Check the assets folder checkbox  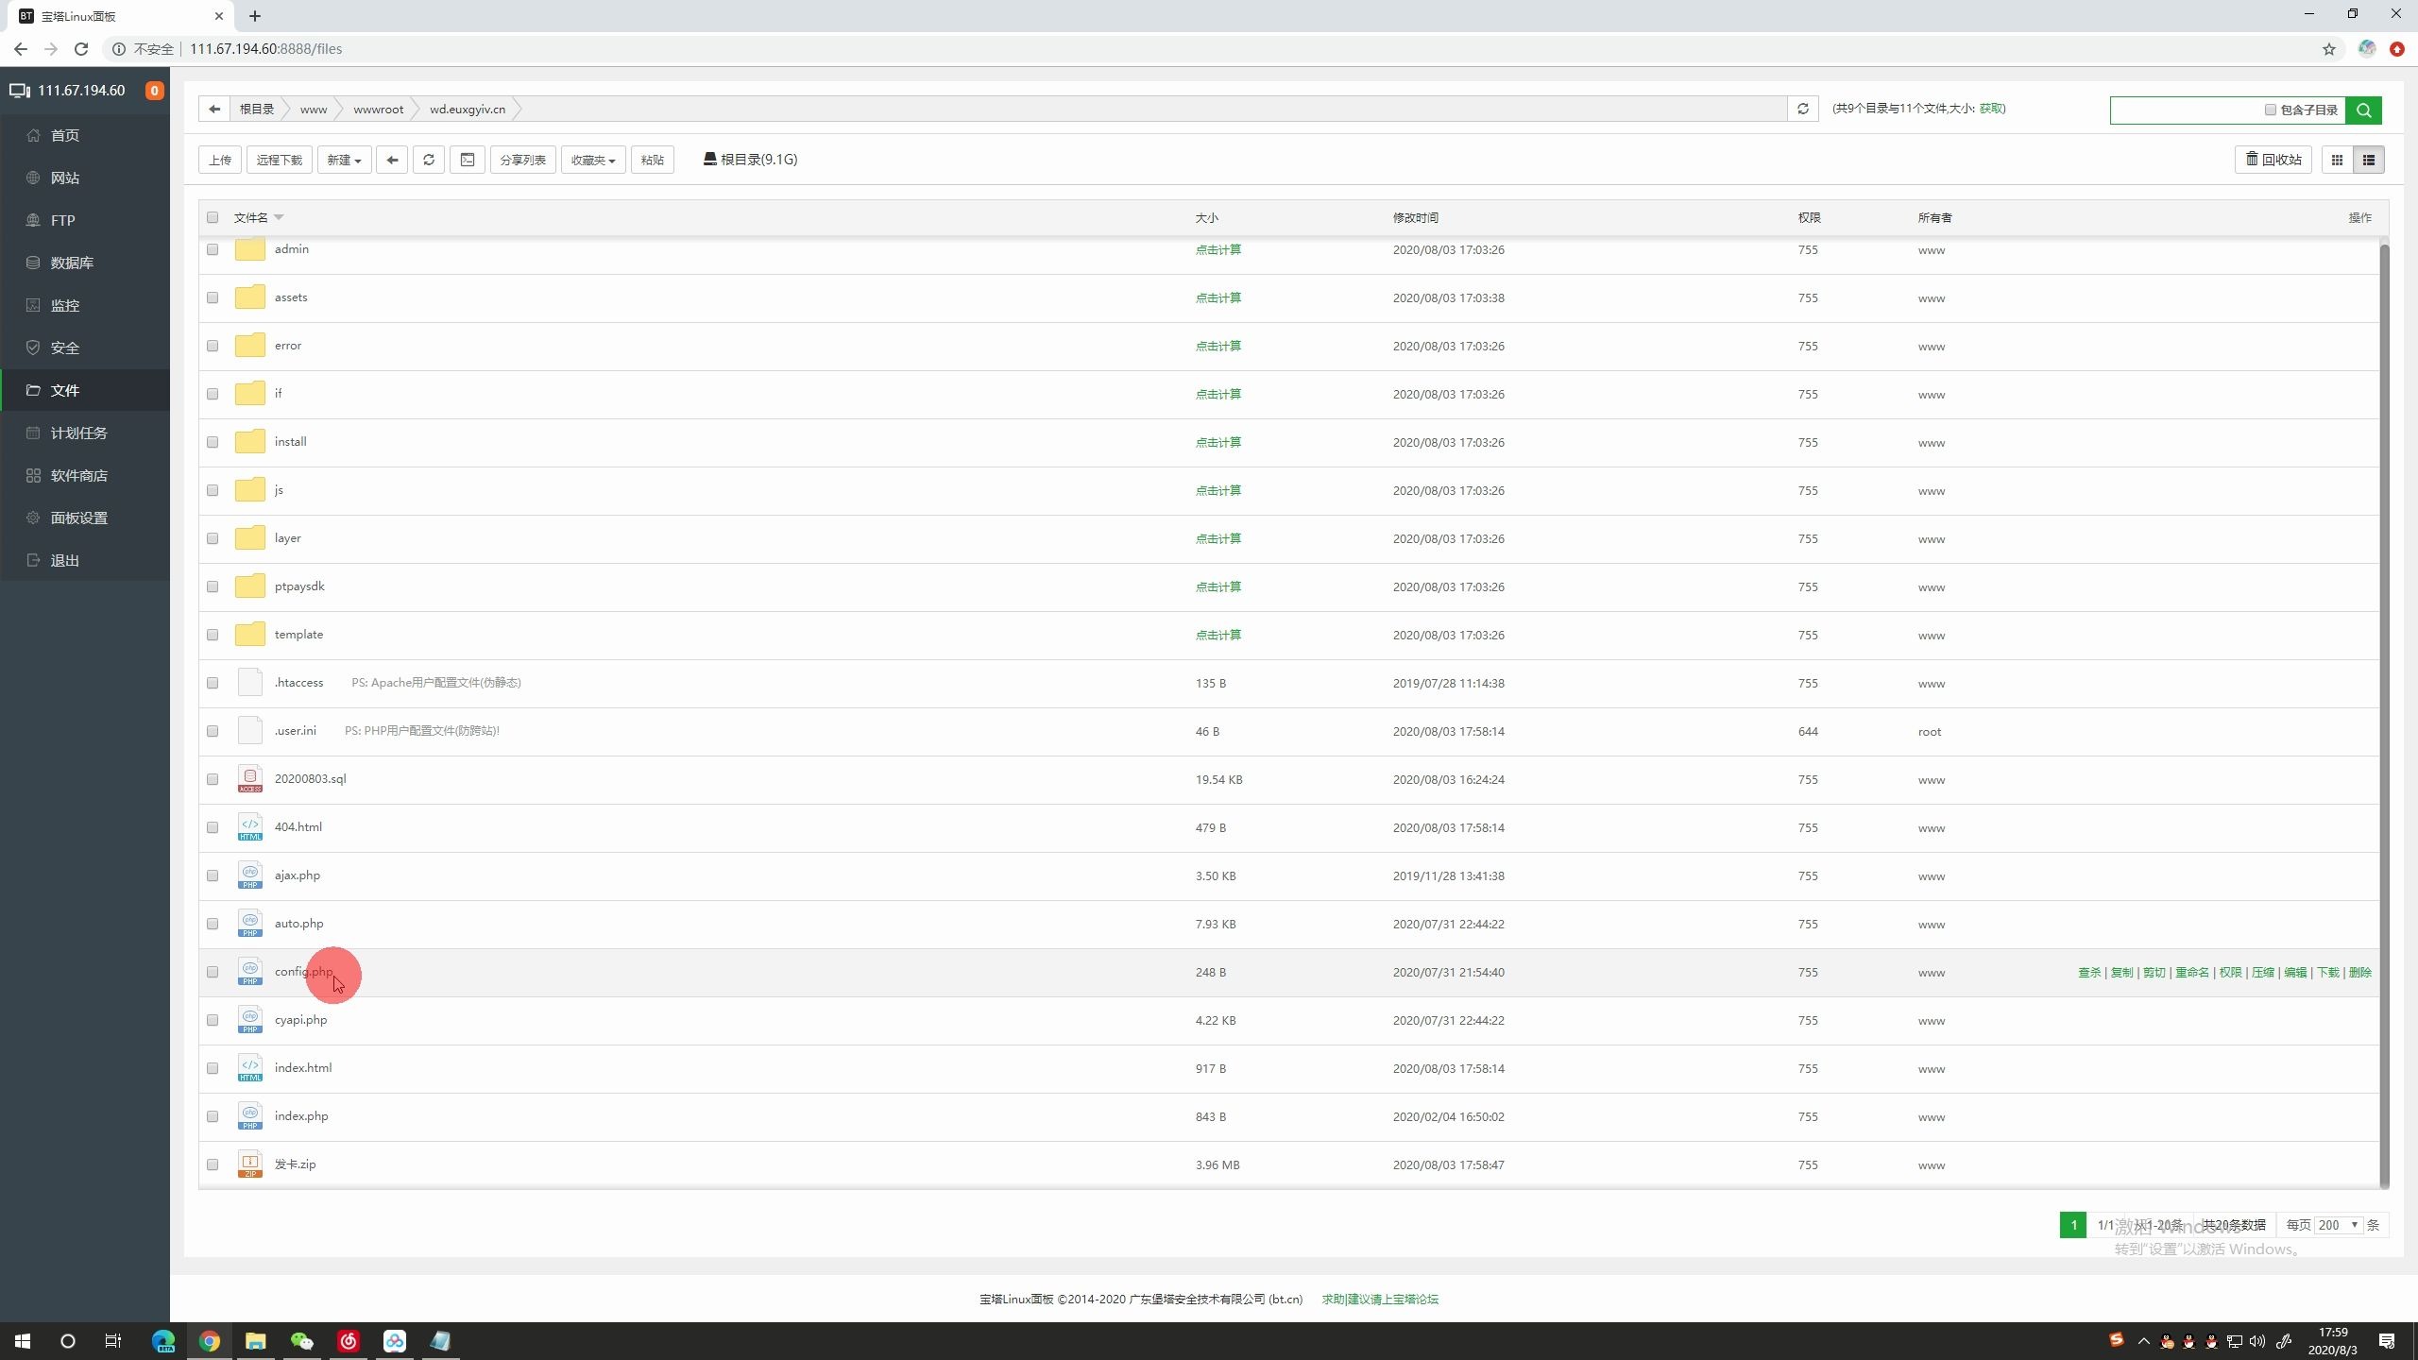[x=213, y=297]
